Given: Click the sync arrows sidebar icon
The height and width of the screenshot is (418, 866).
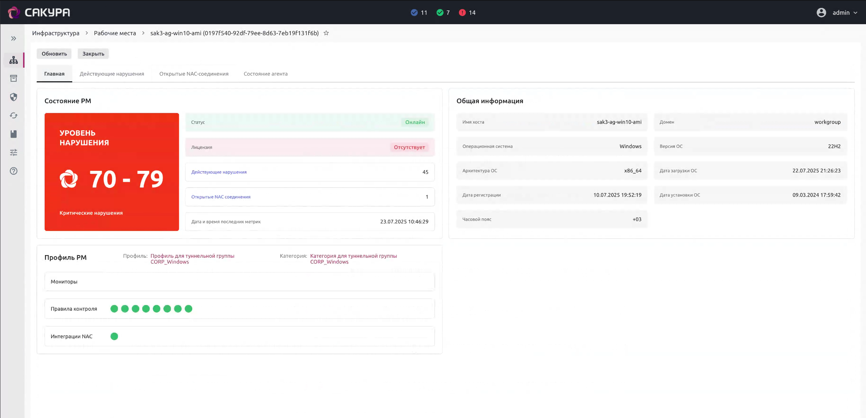Looking at the screenshot, I should pos(14,116).
